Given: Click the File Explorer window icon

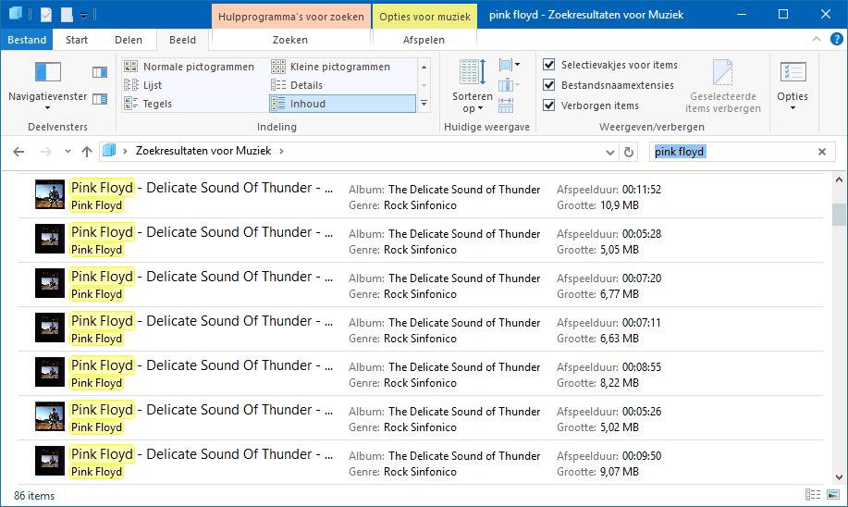Looking at the screenshot, I should [x=15, y=14].
